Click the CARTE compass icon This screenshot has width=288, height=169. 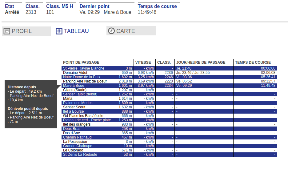[111, 31]
